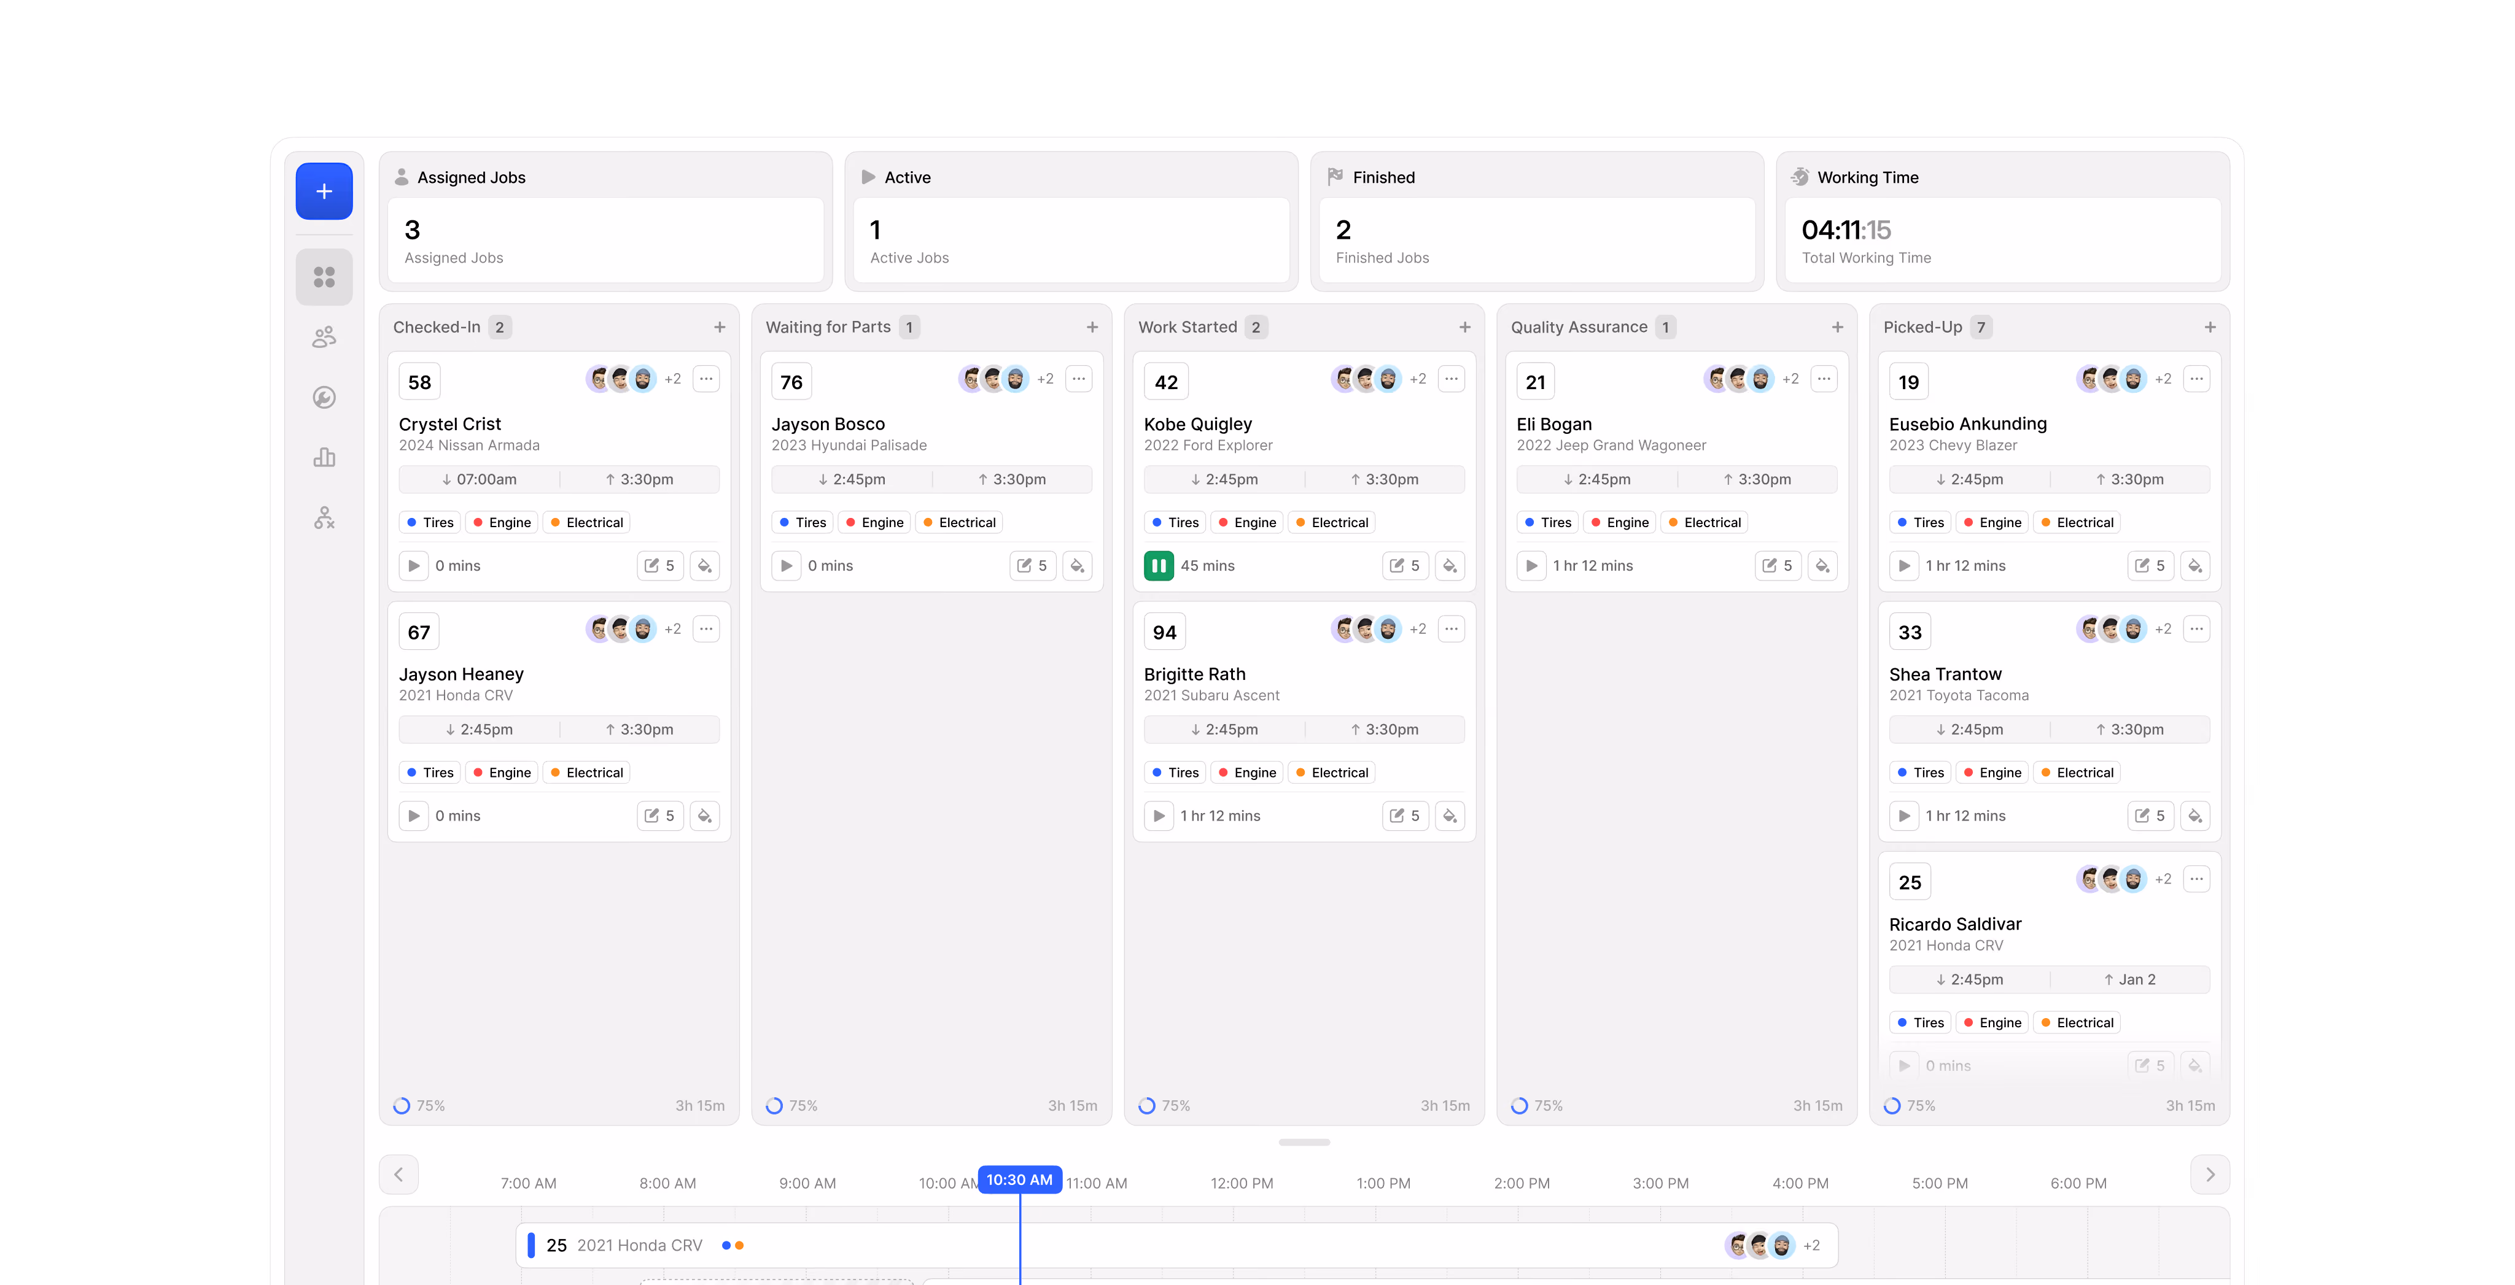This screenshot has width=2515, height=1285.
Task: Open more options menu on job 58 card
Action: tap(706, 379)
